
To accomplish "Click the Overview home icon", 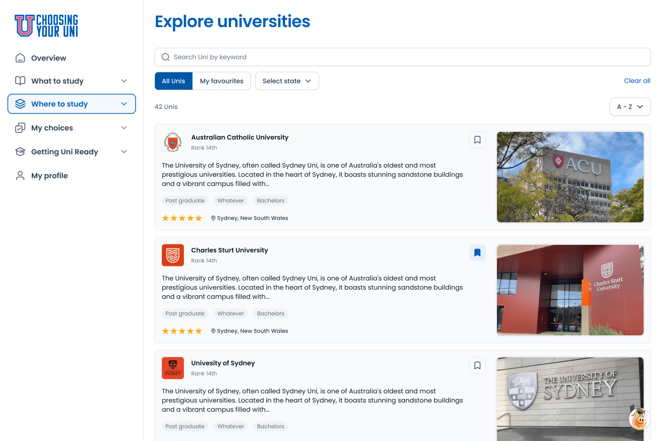I will [x=20, y=58].
